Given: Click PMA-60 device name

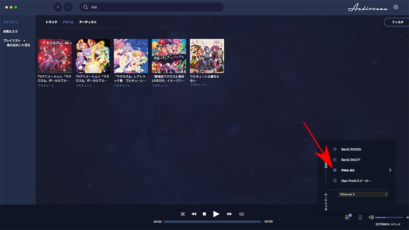Looking at the screenshot, I should pyautogui.click(x=348, y=170).
